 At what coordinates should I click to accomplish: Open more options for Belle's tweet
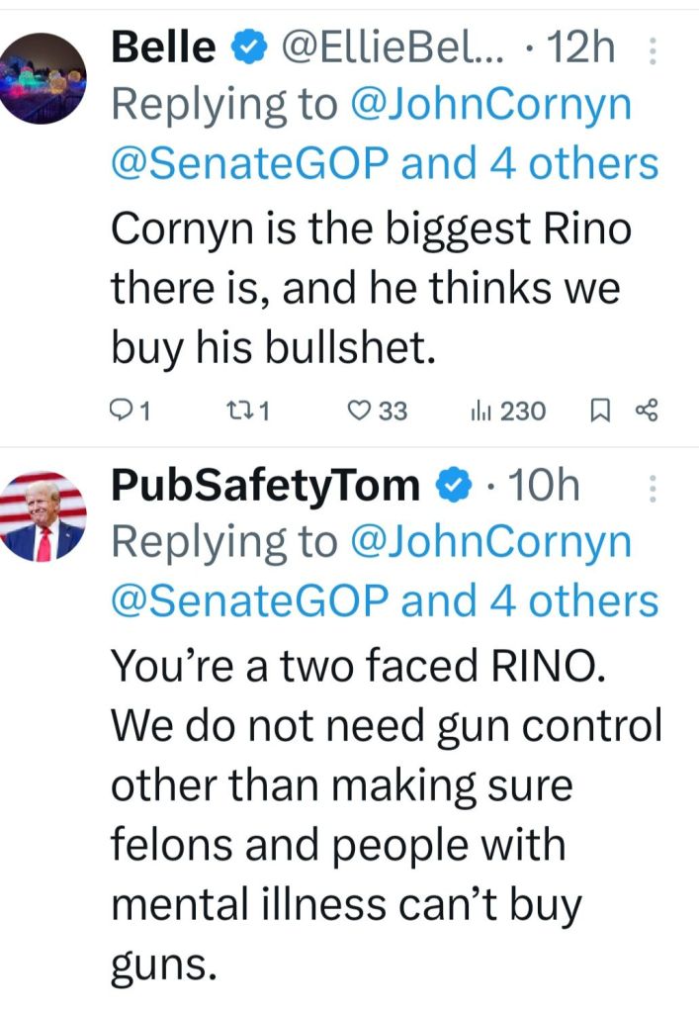pyautogui.click(x=652, y=50)
